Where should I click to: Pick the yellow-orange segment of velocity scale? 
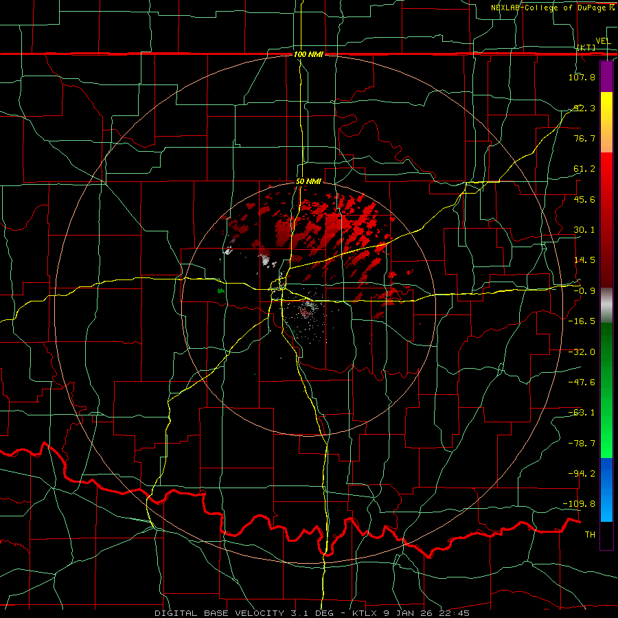[606, 122]
